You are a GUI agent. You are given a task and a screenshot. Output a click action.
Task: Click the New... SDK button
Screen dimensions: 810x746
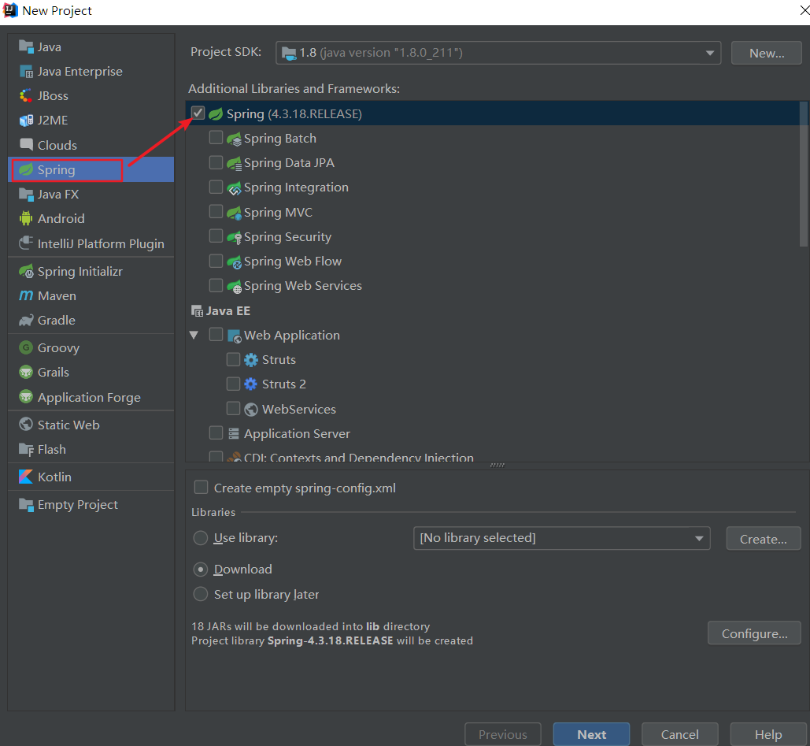pos(766,54)
